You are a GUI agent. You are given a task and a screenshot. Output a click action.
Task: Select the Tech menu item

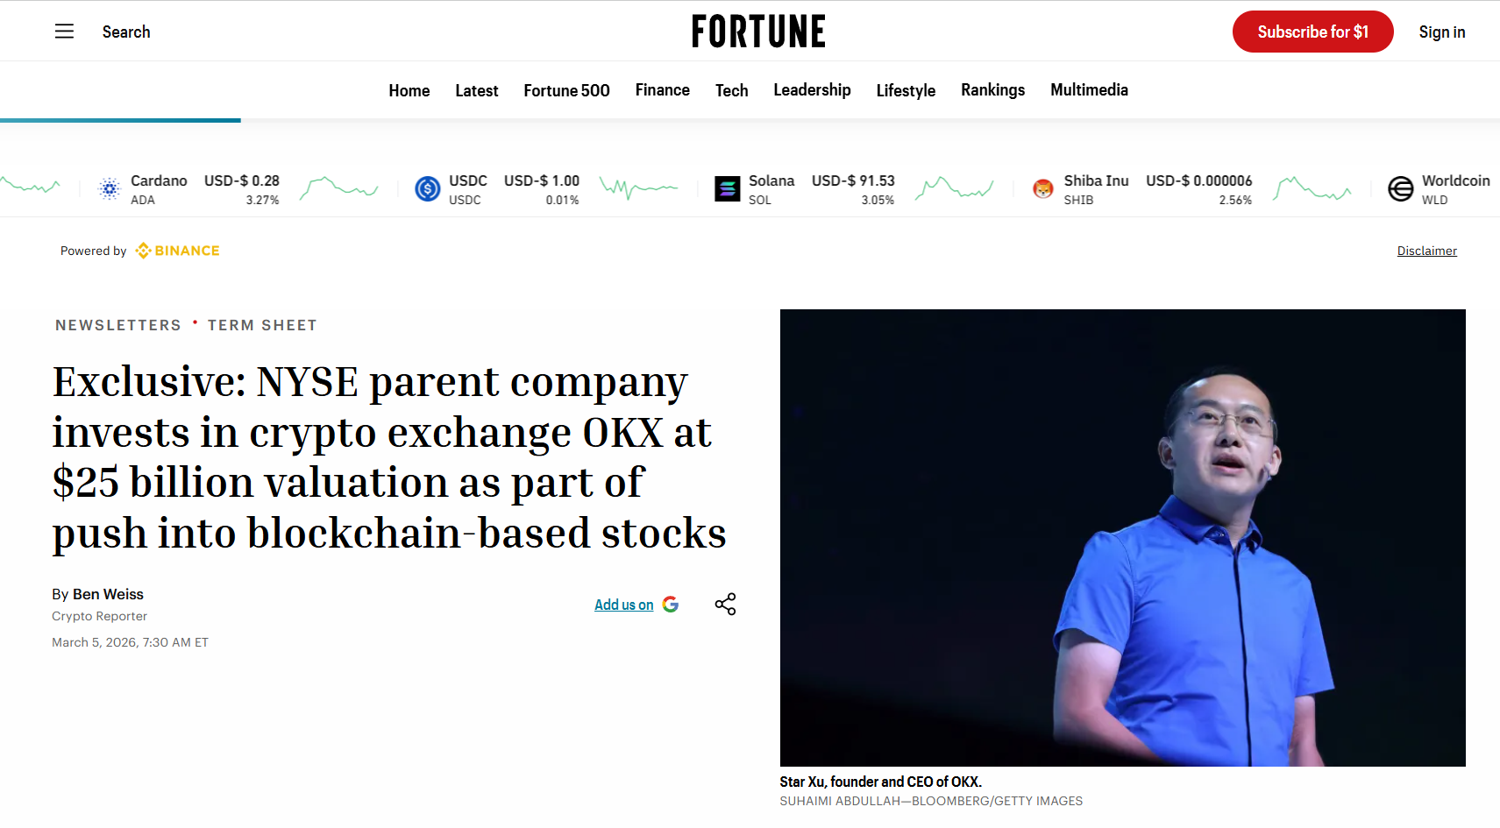(x=731, y=89)
